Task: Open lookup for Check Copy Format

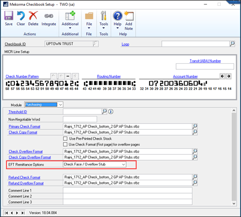Action: click(195, 132)
